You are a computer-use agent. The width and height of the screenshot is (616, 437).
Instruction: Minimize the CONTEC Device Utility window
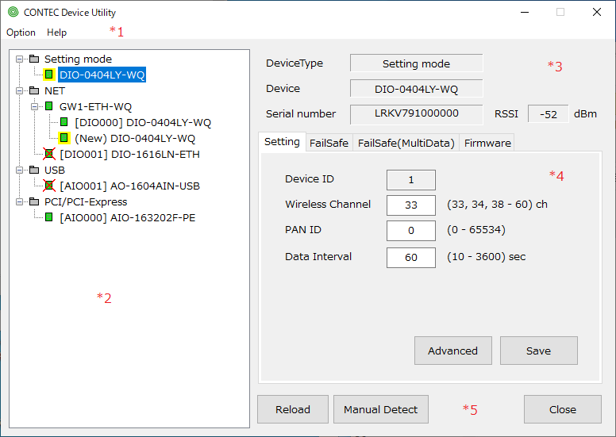[x=525, y=12]
